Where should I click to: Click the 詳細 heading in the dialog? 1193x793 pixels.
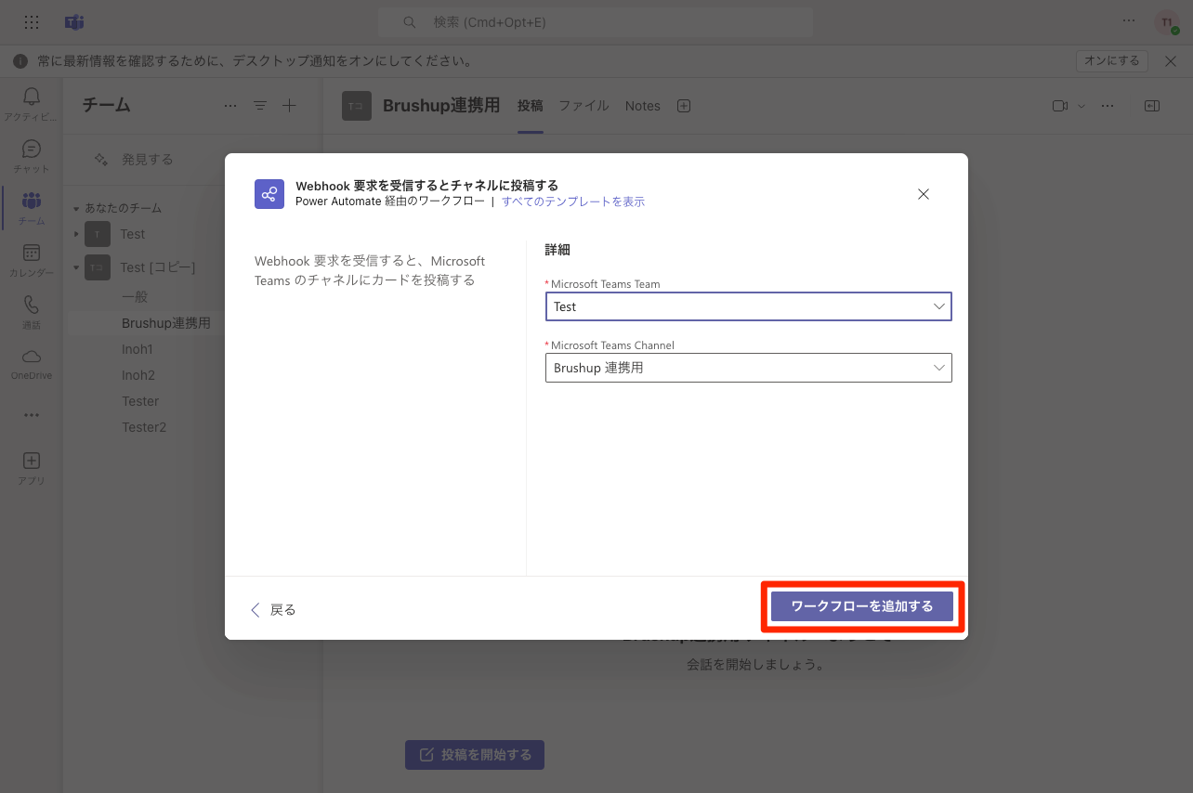pos(557,250)
